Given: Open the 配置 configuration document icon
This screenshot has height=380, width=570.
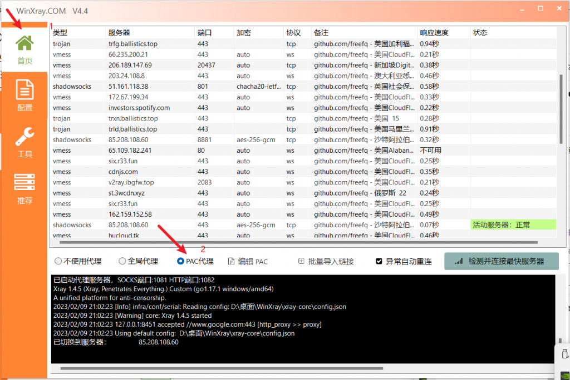Looking at the screenshot, I should tap(24, 89).
